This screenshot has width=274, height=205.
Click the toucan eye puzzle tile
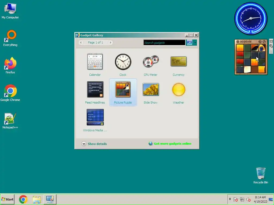tap(262, 48)
